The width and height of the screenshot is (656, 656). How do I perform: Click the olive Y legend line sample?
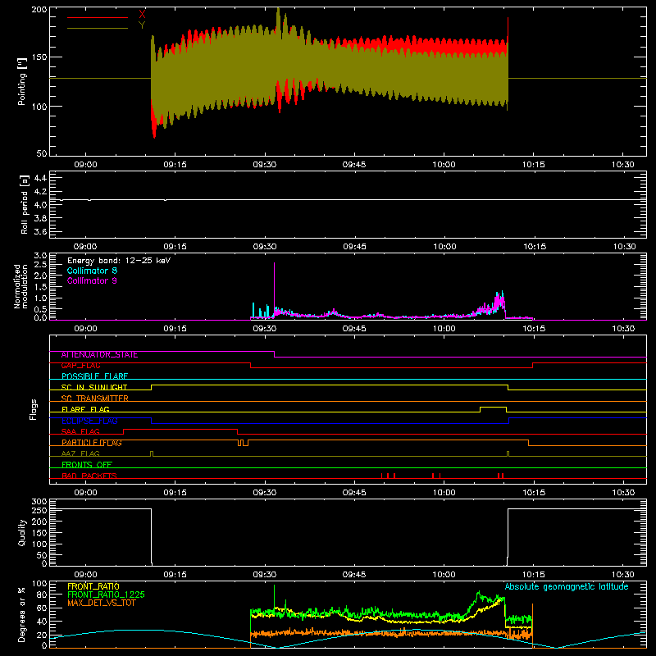click(97, 28)
